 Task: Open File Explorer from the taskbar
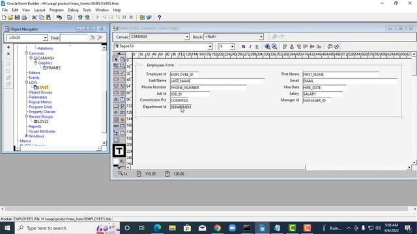[x=172, y=228]
